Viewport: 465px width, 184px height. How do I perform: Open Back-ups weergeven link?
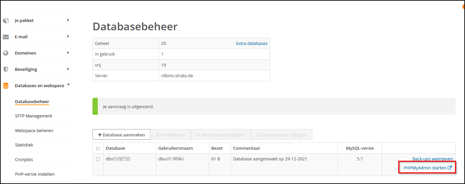[x=433, y=159]
